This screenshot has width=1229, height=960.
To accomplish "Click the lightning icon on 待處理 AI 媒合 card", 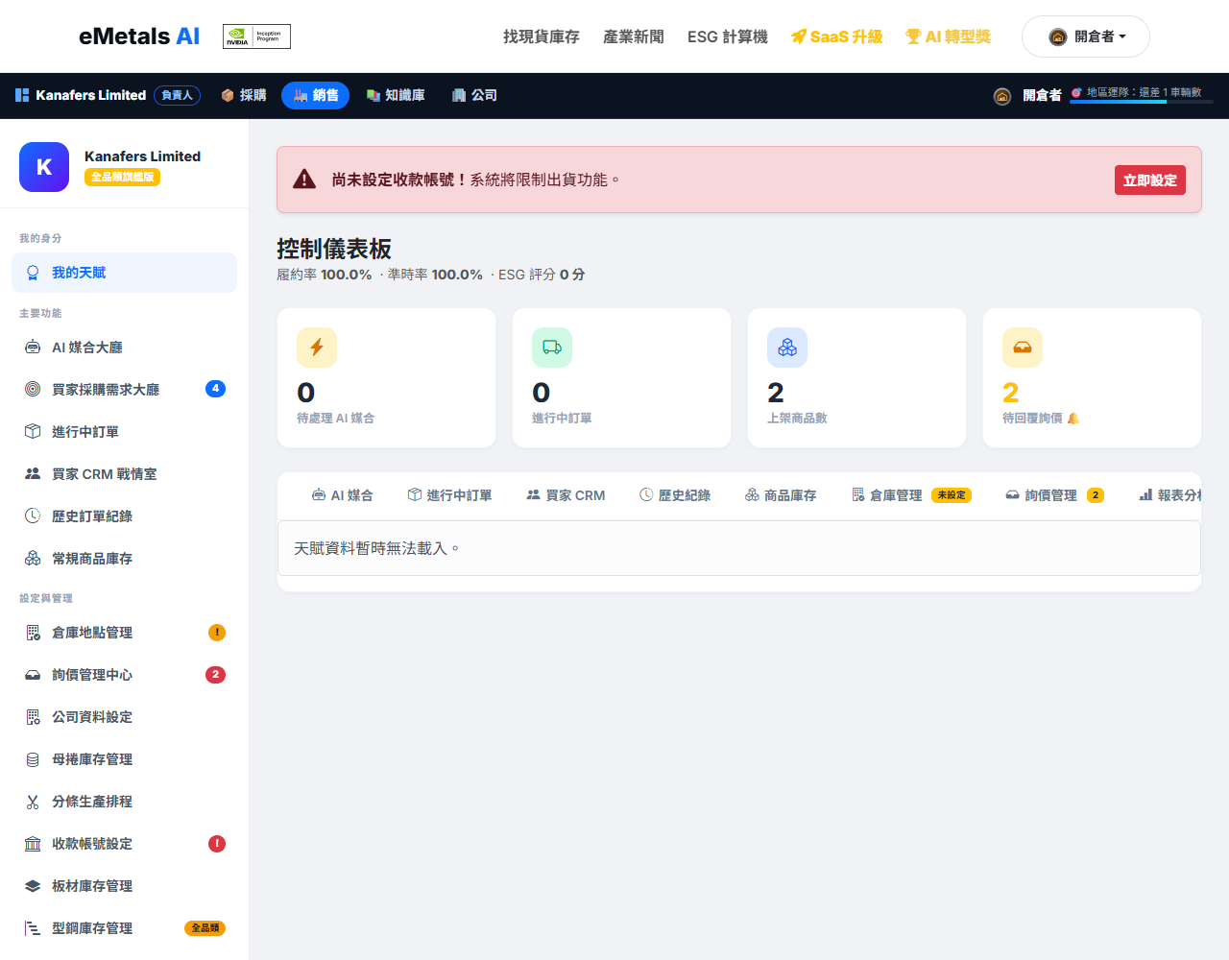I will [317, 348].
